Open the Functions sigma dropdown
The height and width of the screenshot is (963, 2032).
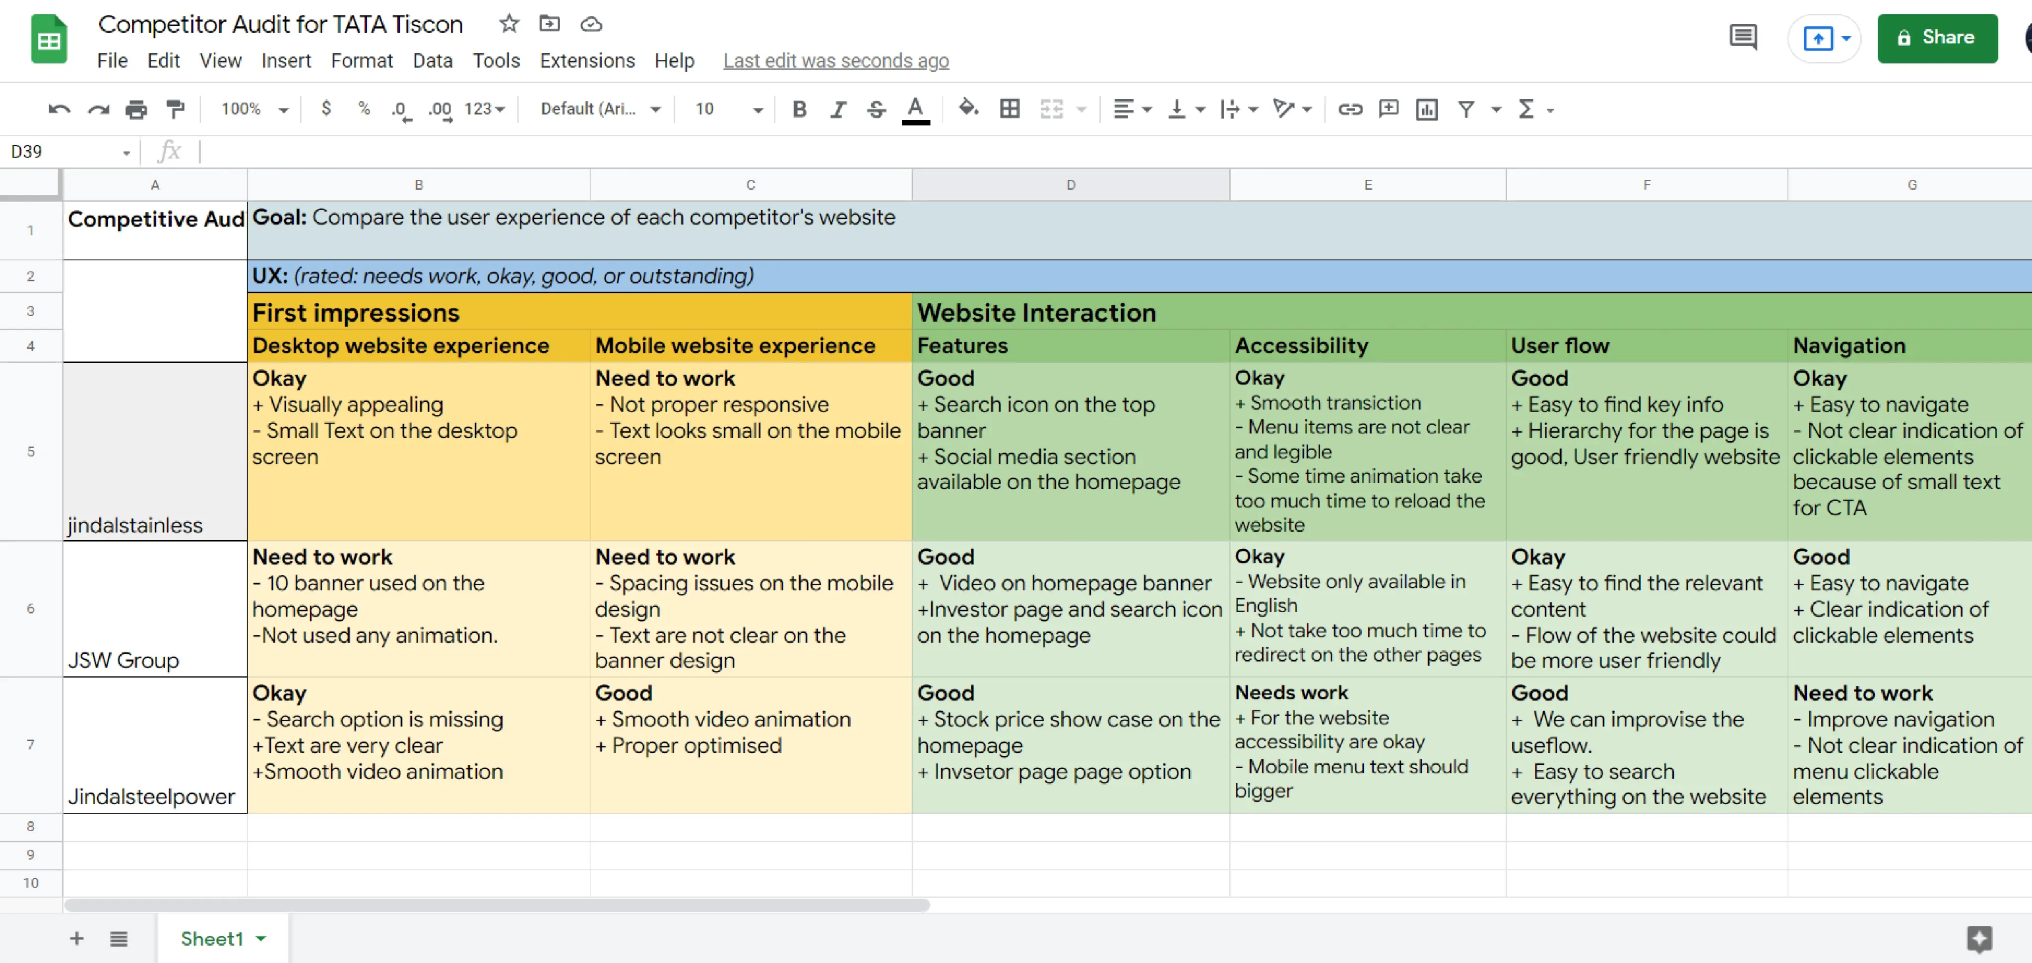1535,109
